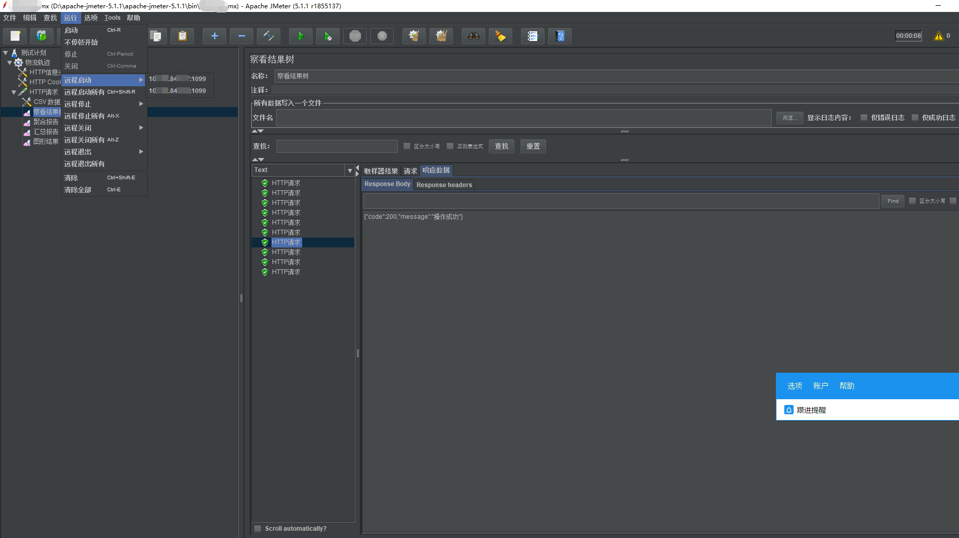Click 帮助 in the blue popup
Viewport: 959px width, 538px height.
click(847, 386)
